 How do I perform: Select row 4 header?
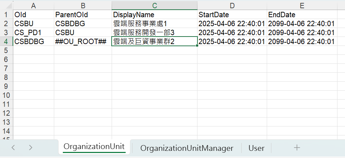(x=6, y=42)
